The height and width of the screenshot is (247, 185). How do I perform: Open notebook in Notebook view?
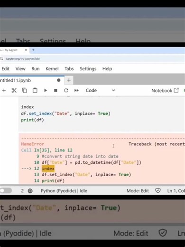click(x=165, y=91)
